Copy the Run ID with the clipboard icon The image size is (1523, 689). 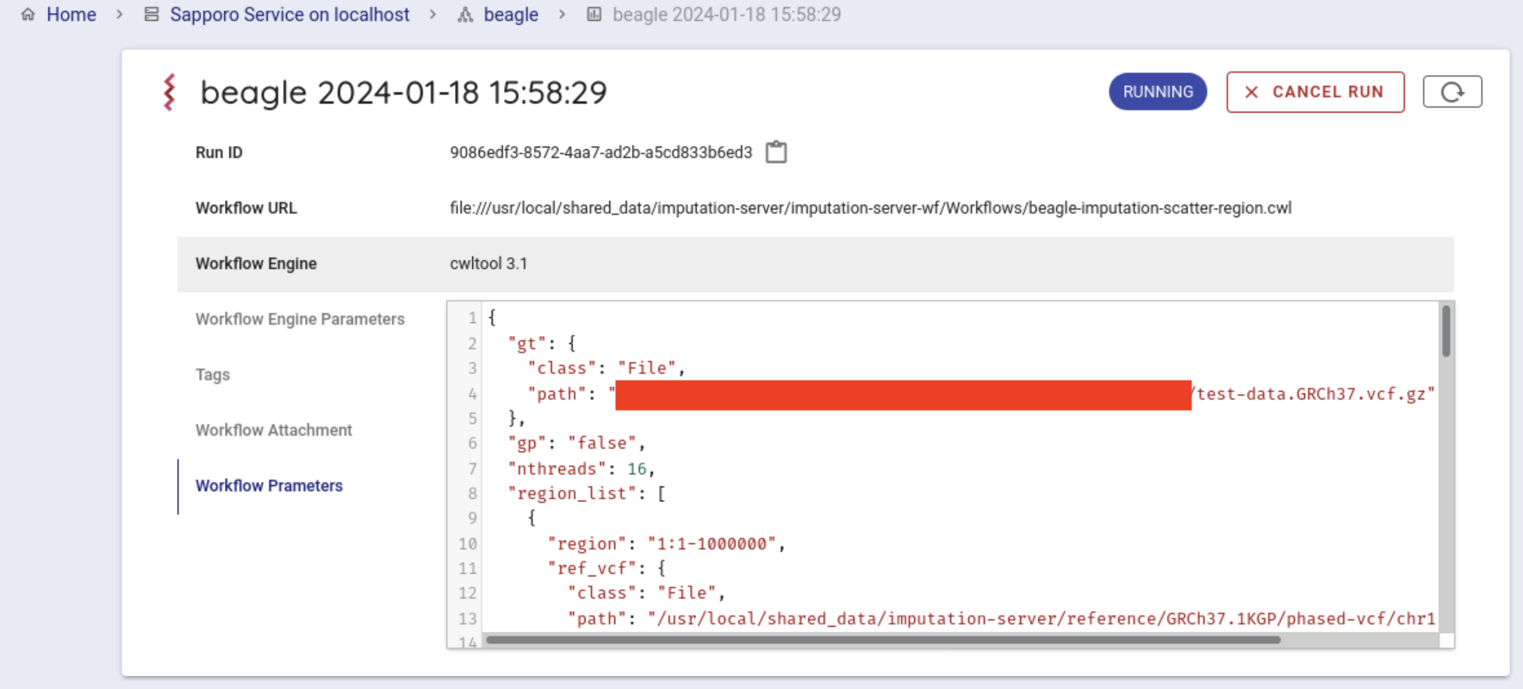coord(776,152)
